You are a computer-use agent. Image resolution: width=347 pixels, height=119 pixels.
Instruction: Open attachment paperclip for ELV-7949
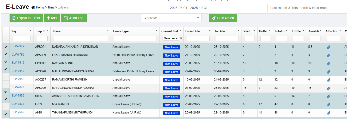pyautogui.click(x=328, y=47)
